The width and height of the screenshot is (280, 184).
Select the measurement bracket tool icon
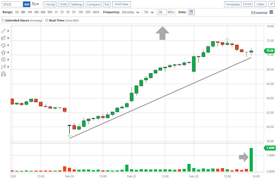click(x=4, y=67)
